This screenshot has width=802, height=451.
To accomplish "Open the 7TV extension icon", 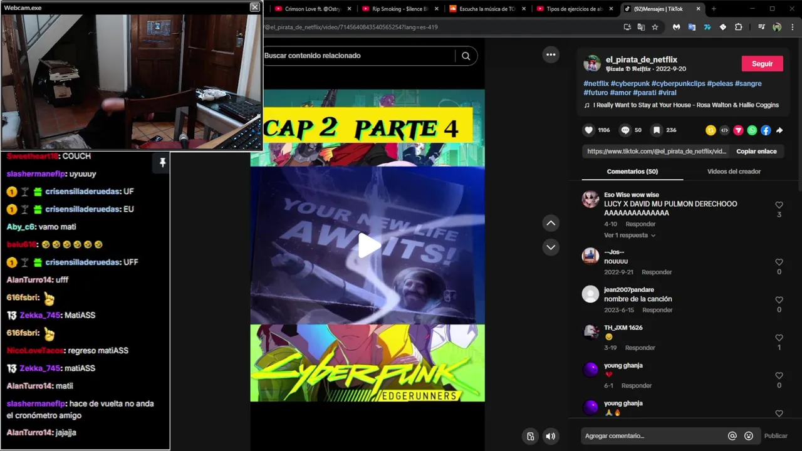I will point(707,27).
